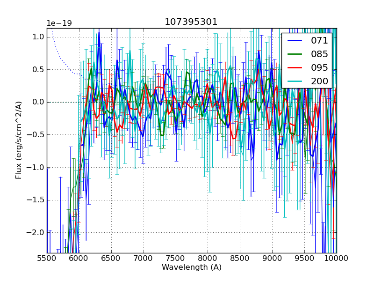Click the −2.0 y-axis tick label

pos(36,233)
